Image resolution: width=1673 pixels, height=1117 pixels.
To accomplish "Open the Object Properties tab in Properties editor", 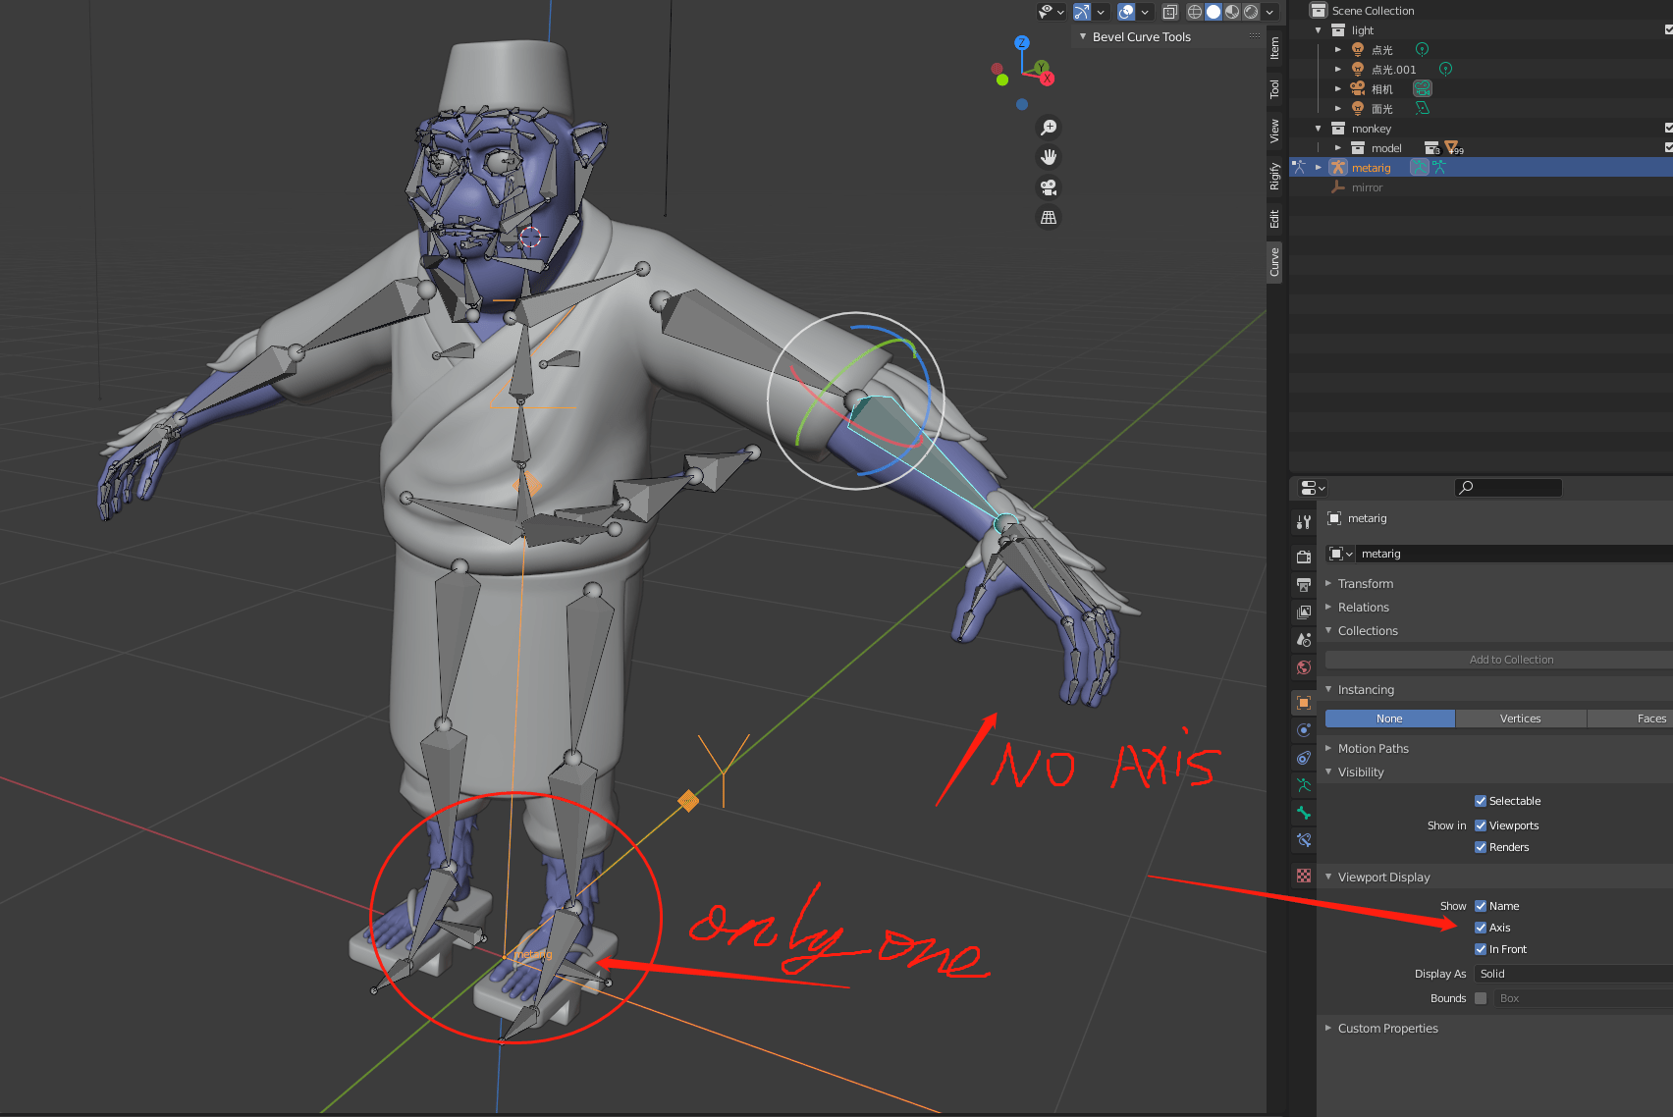I will (x=1303, y=704).
